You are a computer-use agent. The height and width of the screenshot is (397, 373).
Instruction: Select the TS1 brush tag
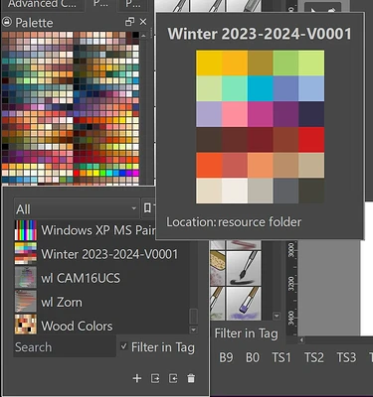[281, 357]
